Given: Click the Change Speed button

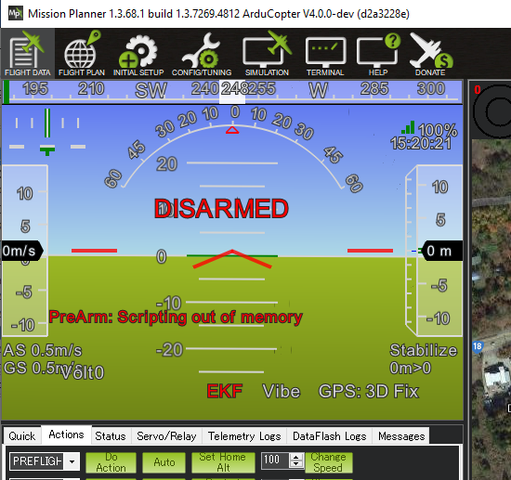Looking at the screenshot, I should point(329,462).
